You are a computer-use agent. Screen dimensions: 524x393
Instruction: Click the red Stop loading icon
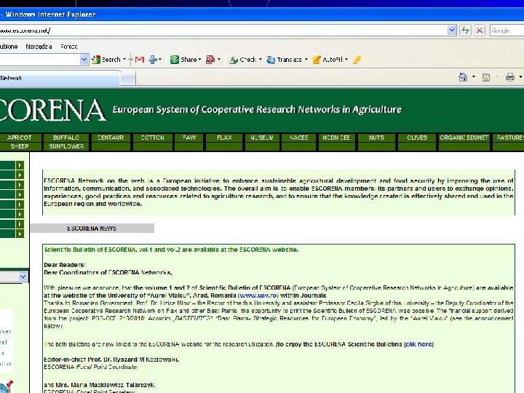[479, 31]
